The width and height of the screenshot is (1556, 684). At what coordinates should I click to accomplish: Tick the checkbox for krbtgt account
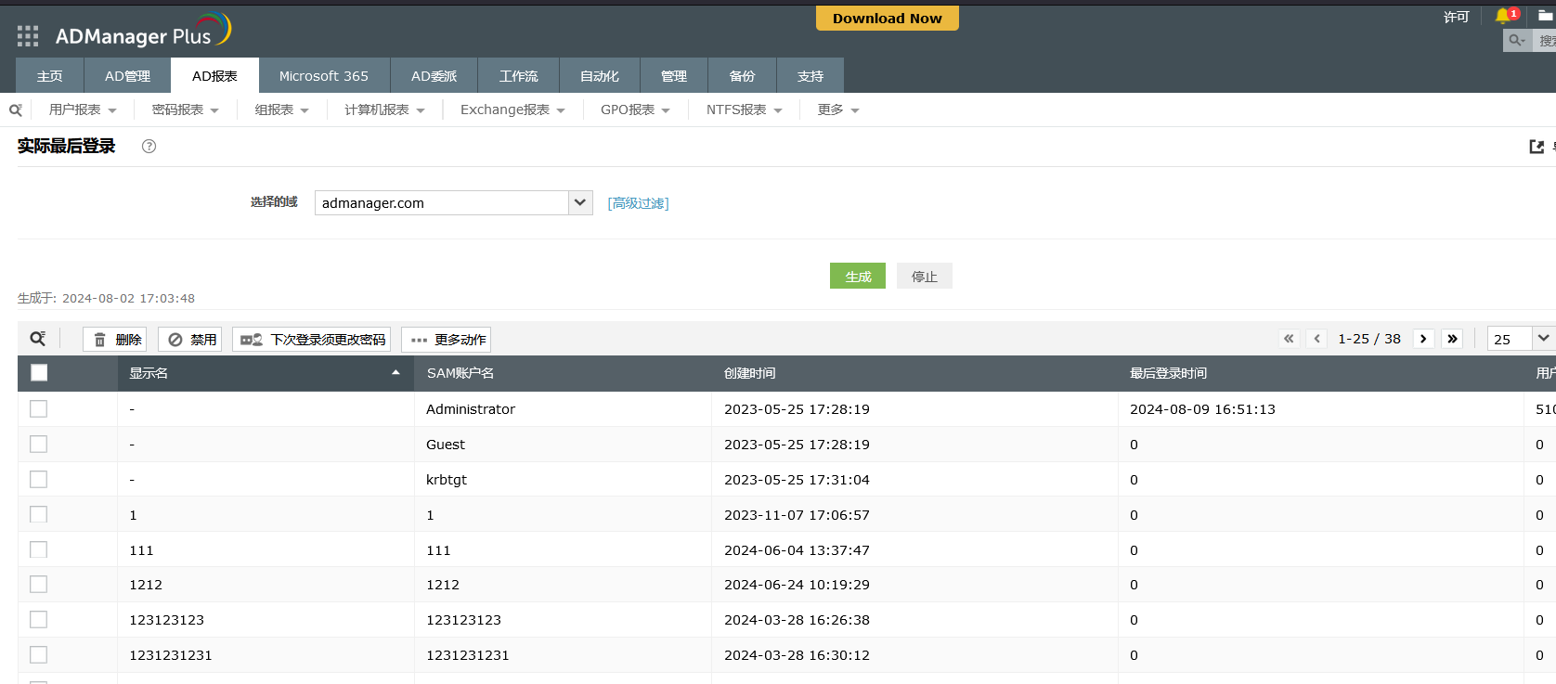pos(39,480)
